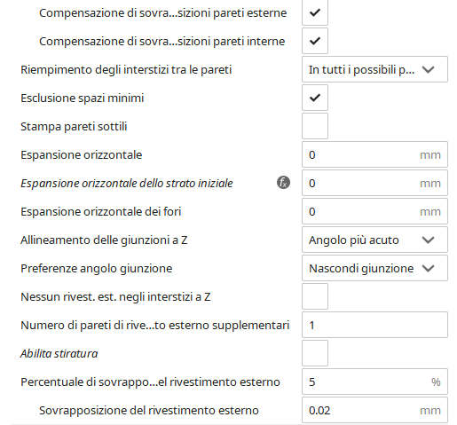Image resolution: width=457 pixels, height=425 pixels.
Task: Enable Abilita stiratura checkbox
Action: click(315, 353)
